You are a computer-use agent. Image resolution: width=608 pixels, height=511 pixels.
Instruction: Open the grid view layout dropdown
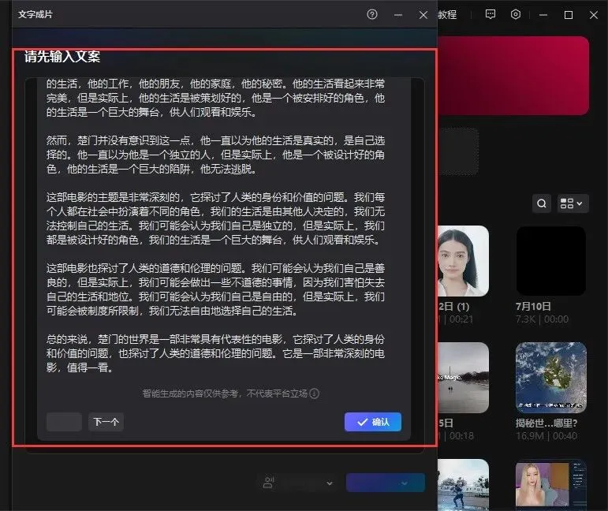click(573, 203)
